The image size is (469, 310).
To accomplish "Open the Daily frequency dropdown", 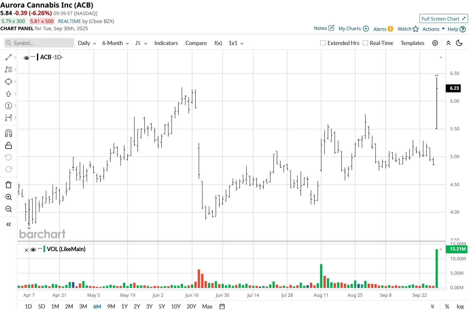I will pyautogui.click(x=87, y=43).
